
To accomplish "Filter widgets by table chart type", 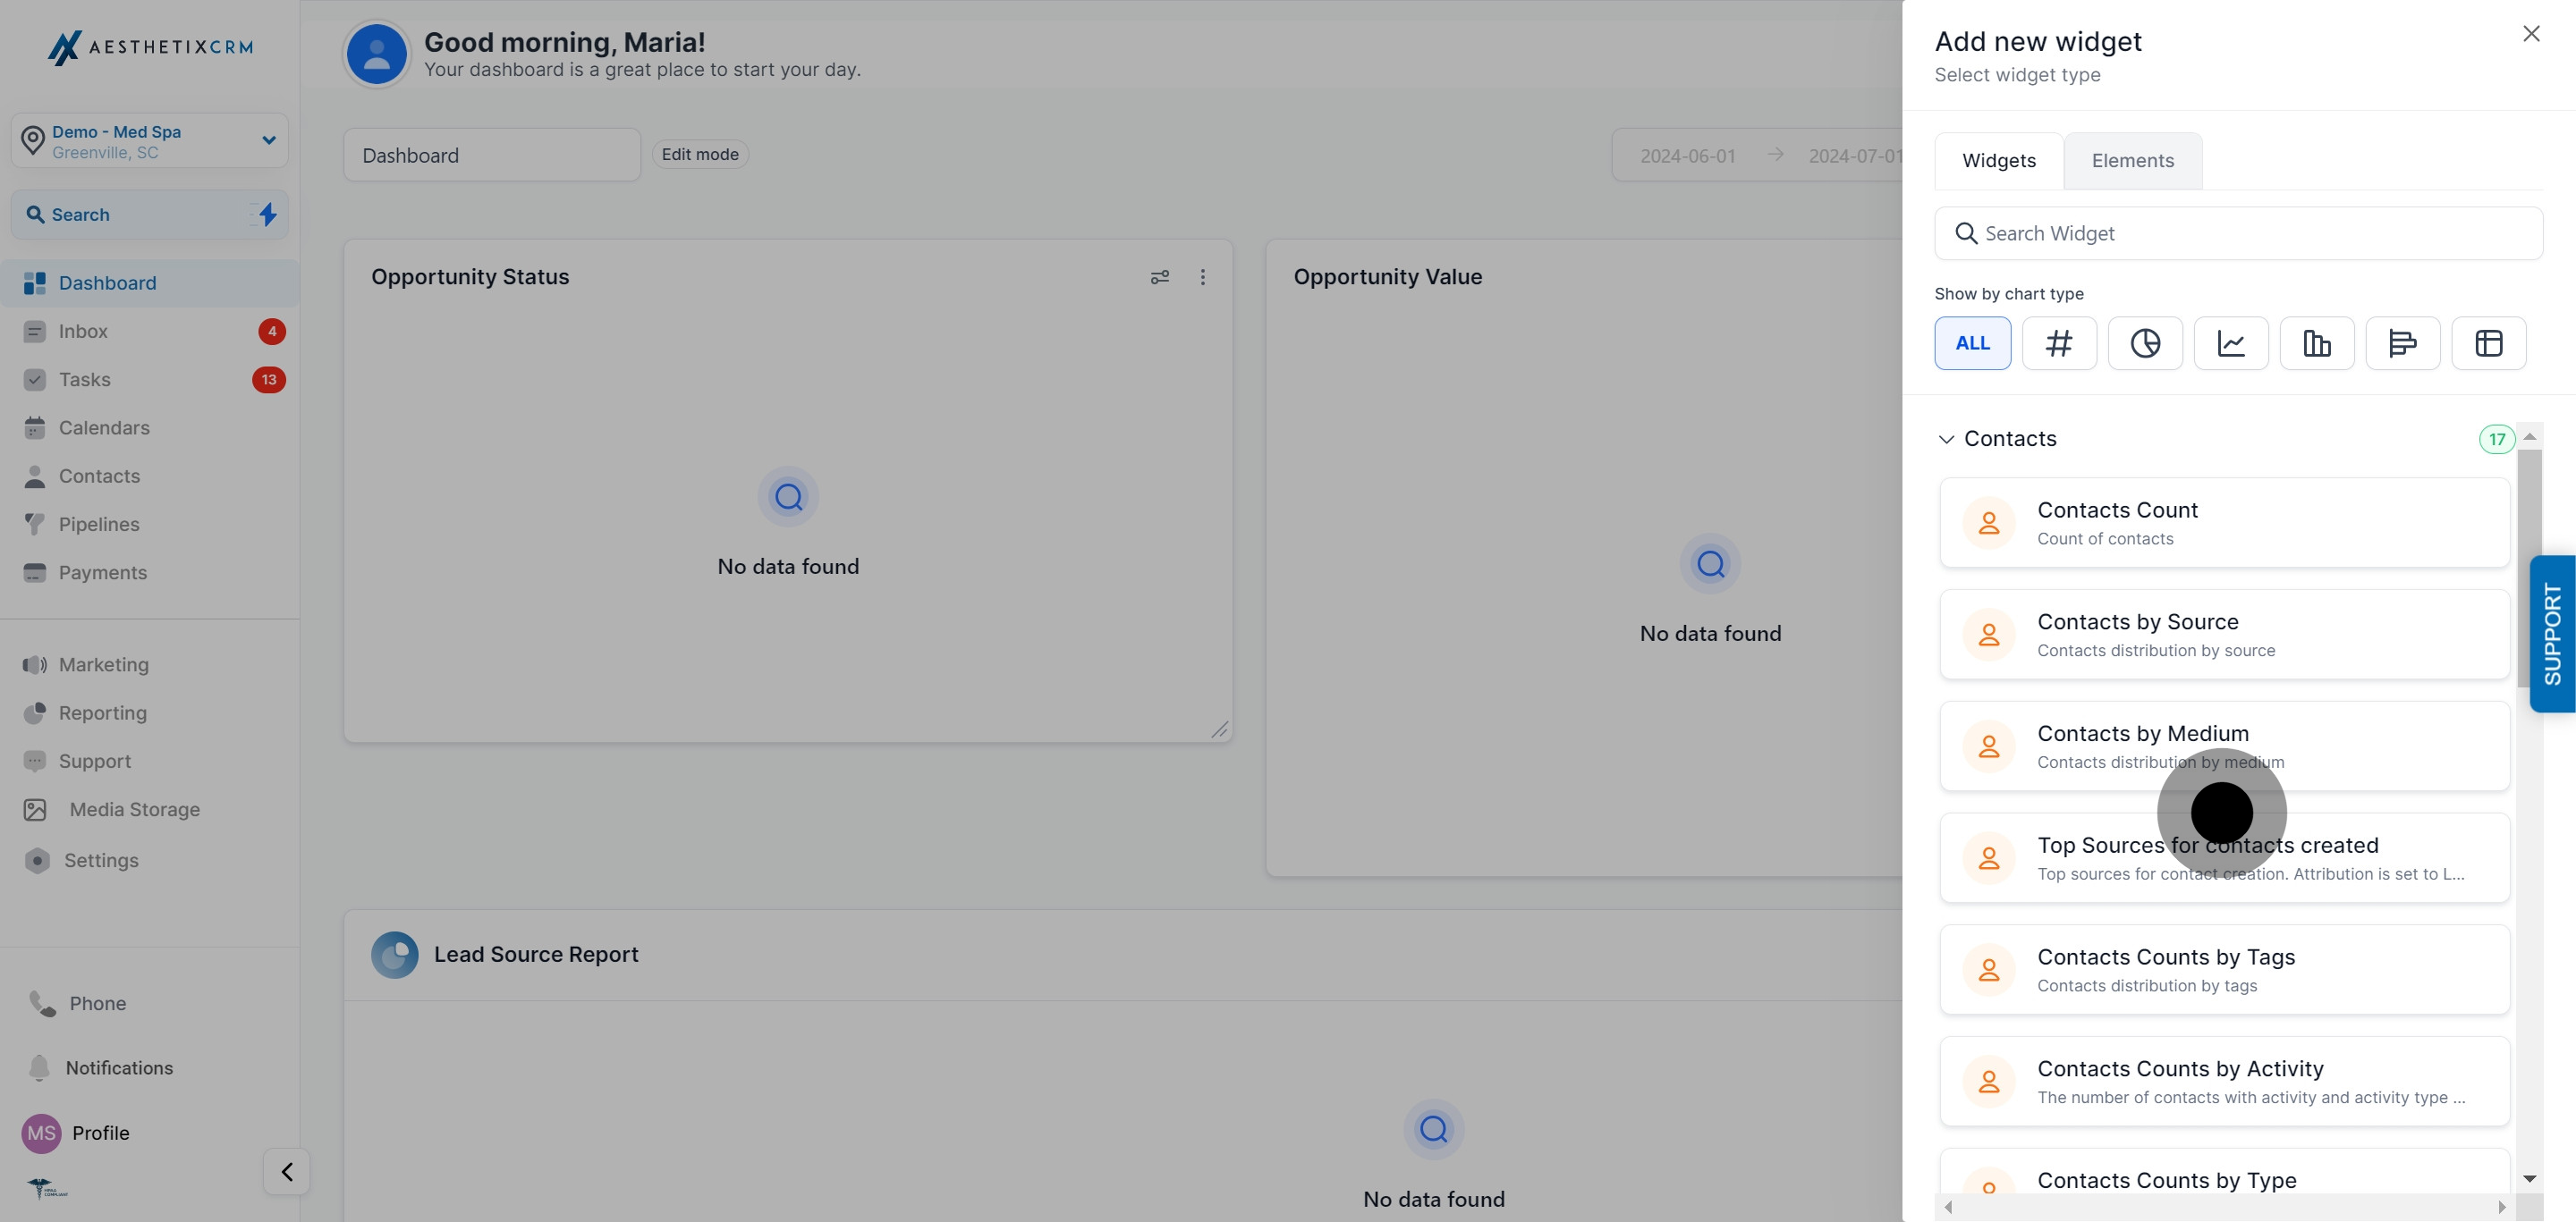I will click(2488, 342).
